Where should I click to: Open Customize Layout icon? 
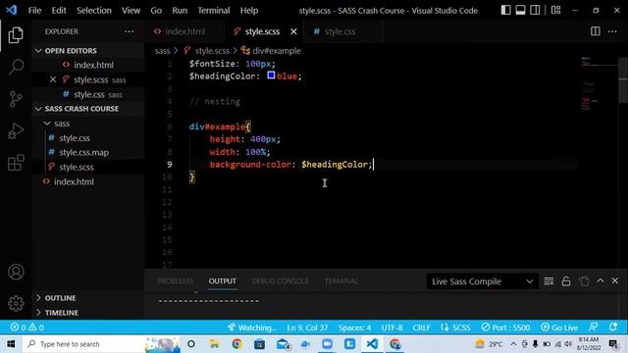coord(556,10)
